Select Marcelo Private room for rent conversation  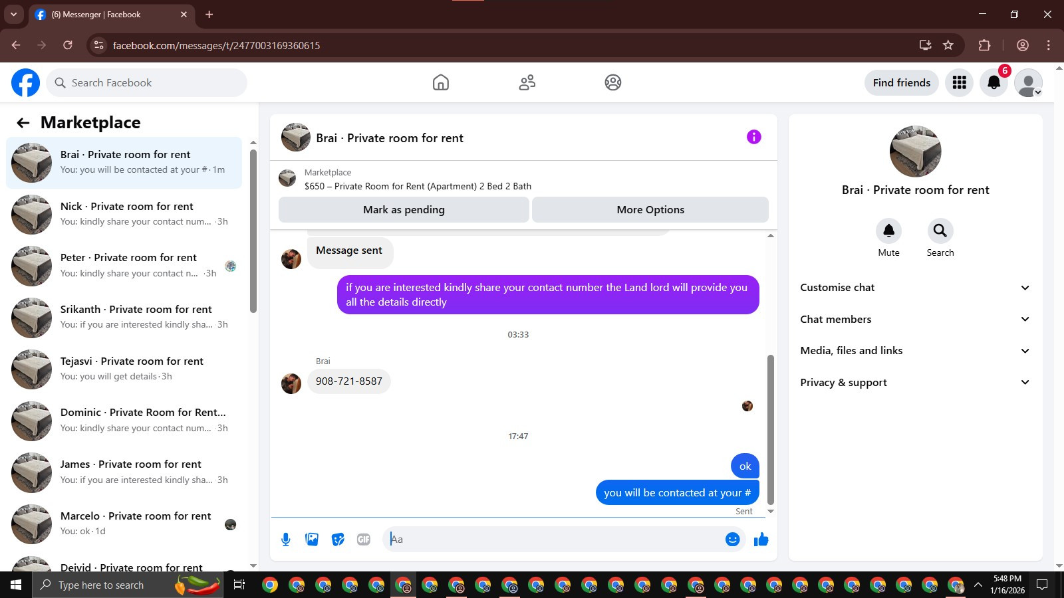click(x=124, y=524)
